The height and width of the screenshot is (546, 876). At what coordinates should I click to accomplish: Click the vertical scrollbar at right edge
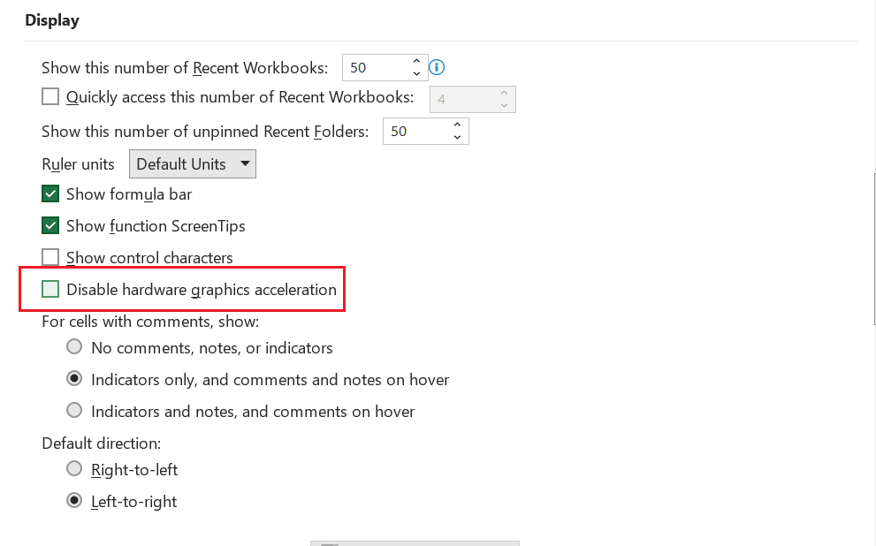(874, 248)
